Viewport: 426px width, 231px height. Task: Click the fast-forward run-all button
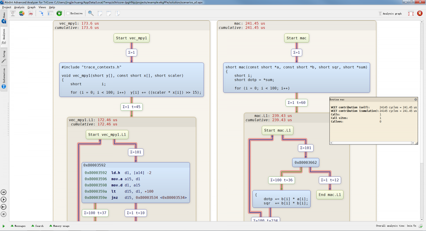(3, 192)
